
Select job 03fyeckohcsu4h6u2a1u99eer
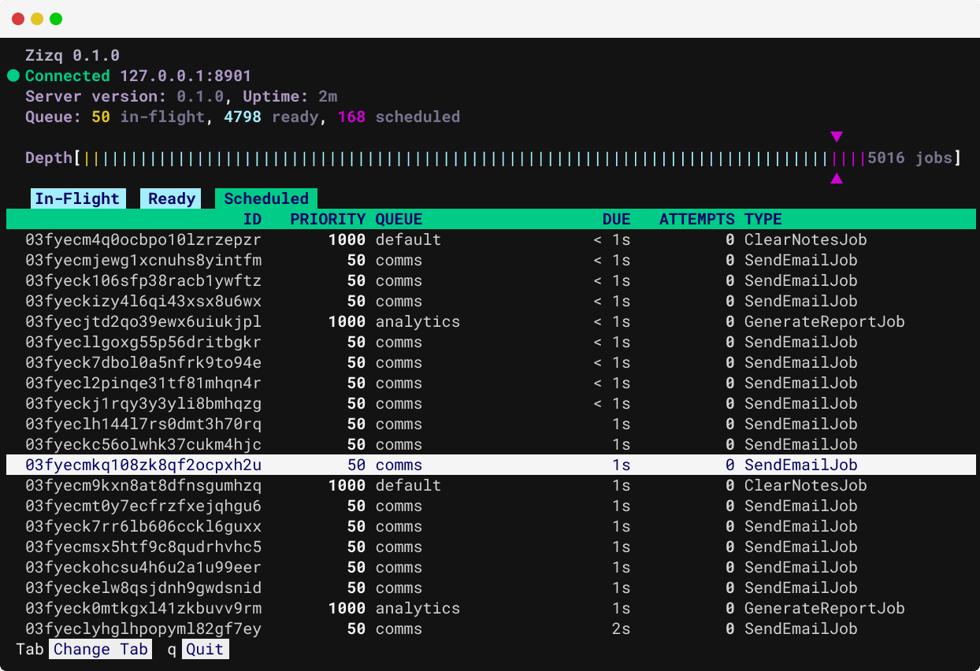pos(490,567)
